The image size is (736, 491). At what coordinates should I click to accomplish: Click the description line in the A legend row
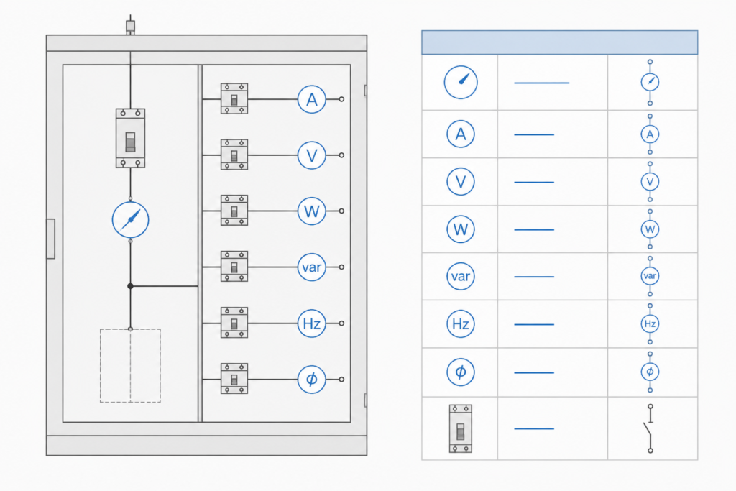(534, 134)
